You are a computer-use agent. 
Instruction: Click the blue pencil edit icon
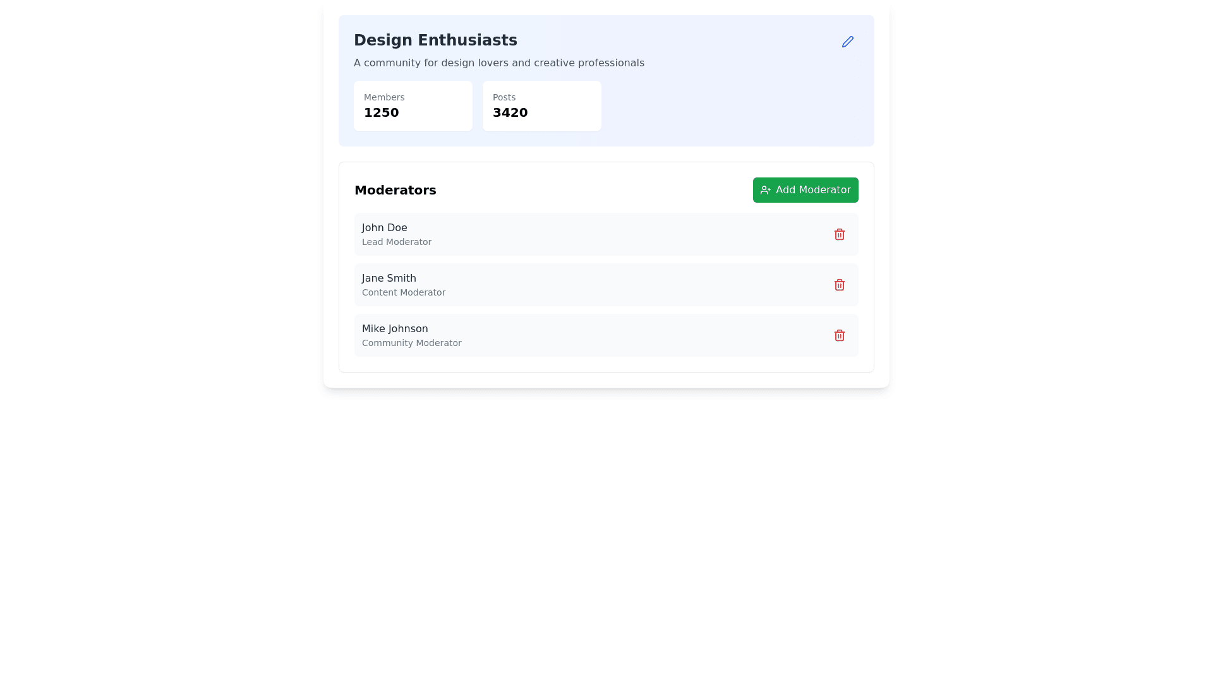(x=847, y=42)
